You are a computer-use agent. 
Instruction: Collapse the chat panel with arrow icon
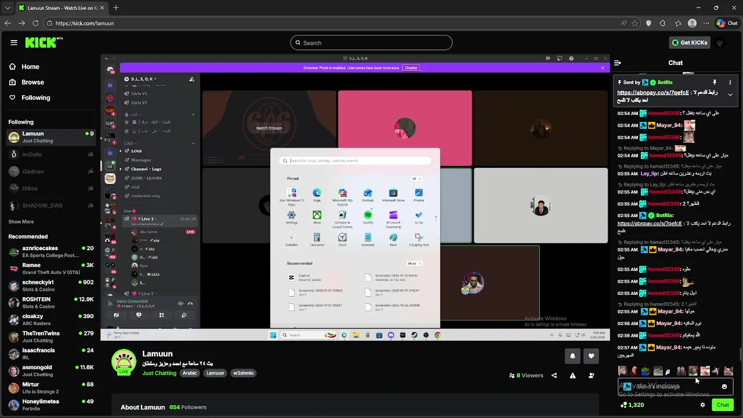point(618,63)
